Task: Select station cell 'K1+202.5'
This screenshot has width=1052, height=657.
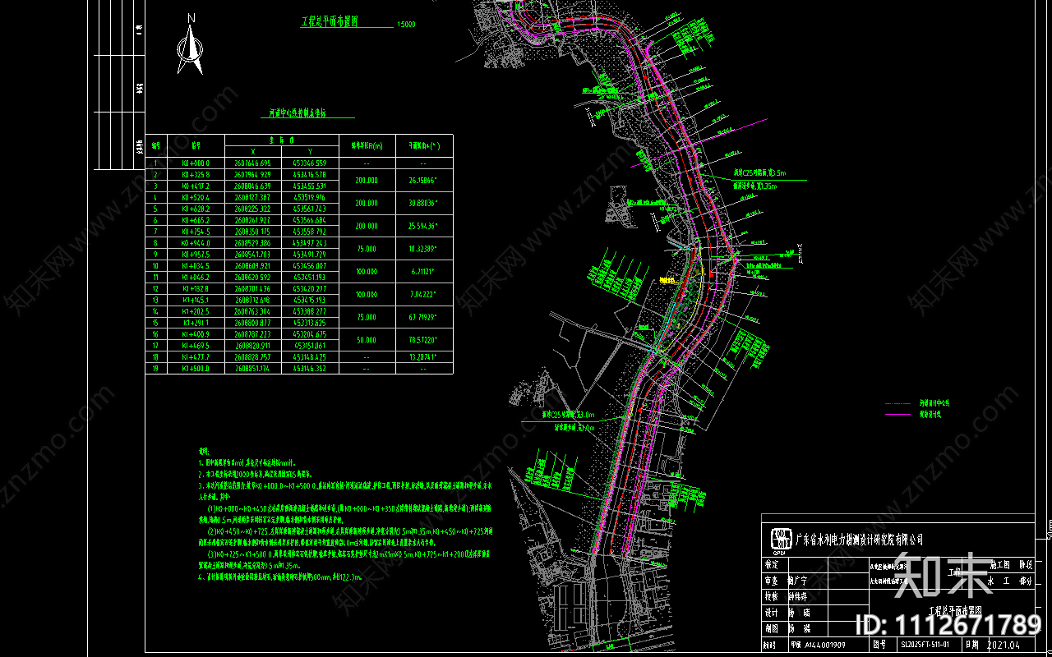Action: 196,312
